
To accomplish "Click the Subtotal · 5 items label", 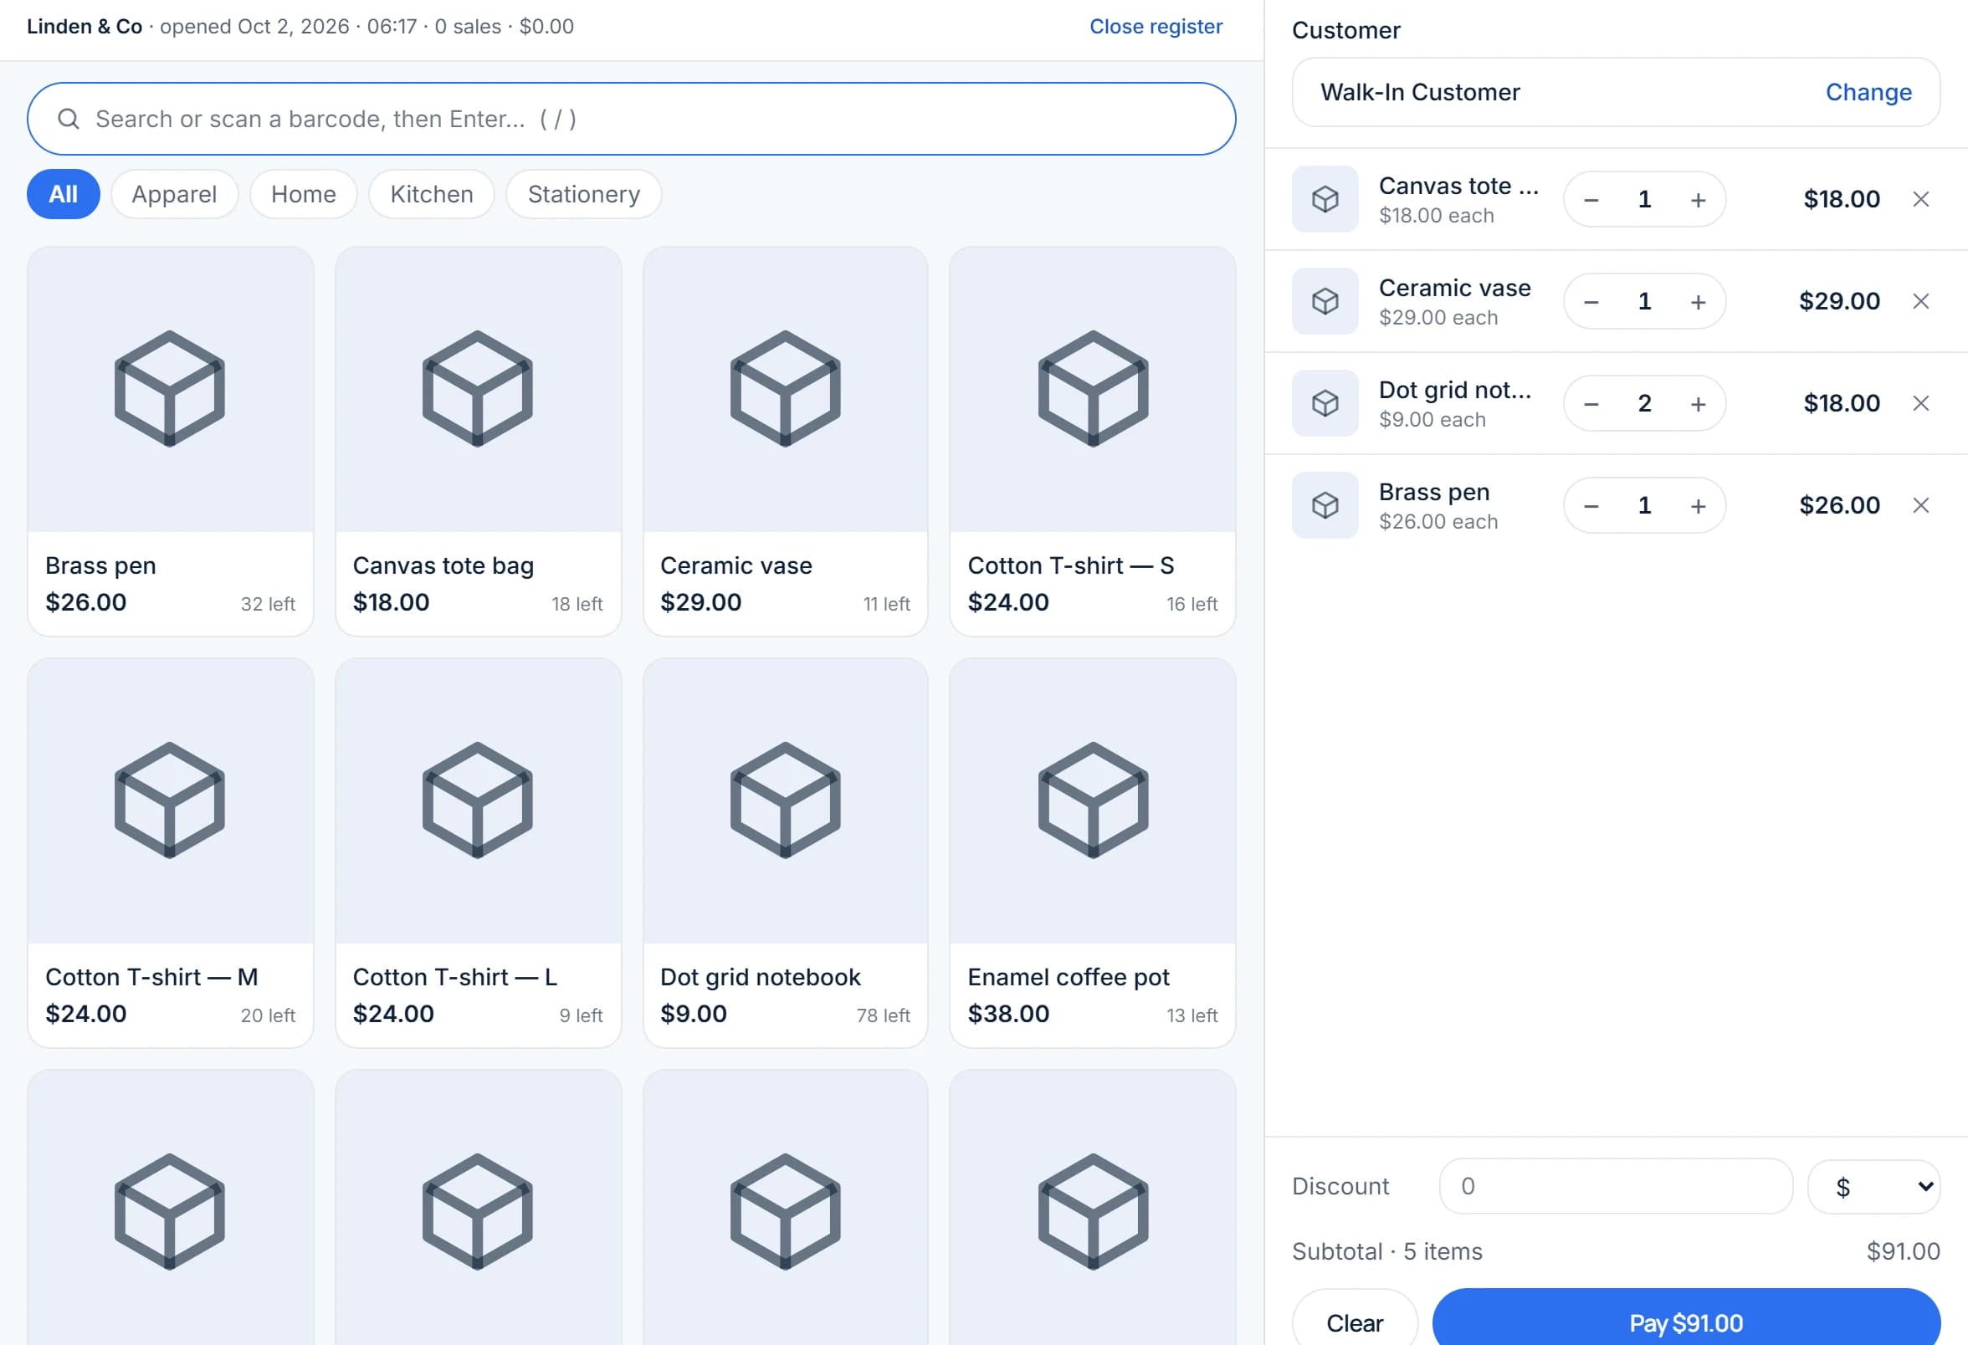I will click(1387, 1252).
